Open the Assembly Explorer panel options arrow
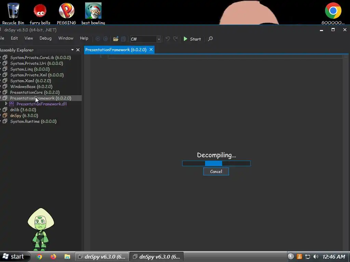350x262 pixels. click(x=72, y=50)
